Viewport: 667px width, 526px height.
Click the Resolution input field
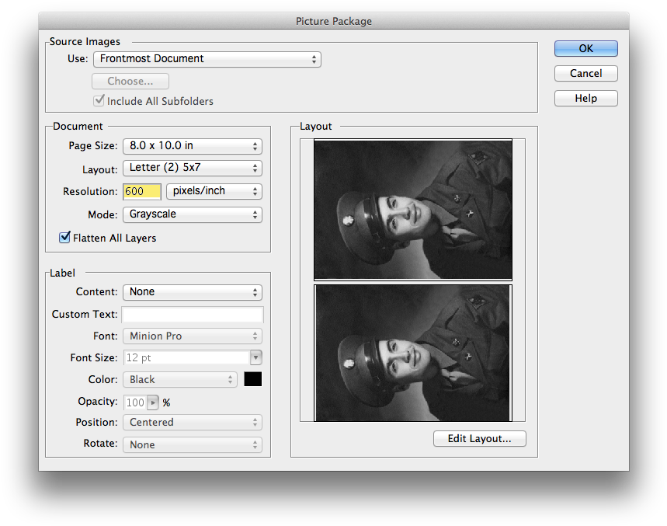coord(141,191)
